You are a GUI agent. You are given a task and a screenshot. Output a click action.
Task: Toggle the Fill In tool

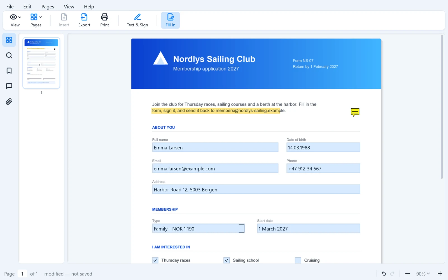[x=170, y=20]
